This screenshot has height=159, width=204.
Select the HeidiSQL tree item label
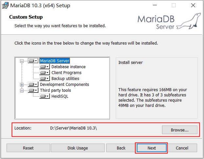click(x=60, y=96)
